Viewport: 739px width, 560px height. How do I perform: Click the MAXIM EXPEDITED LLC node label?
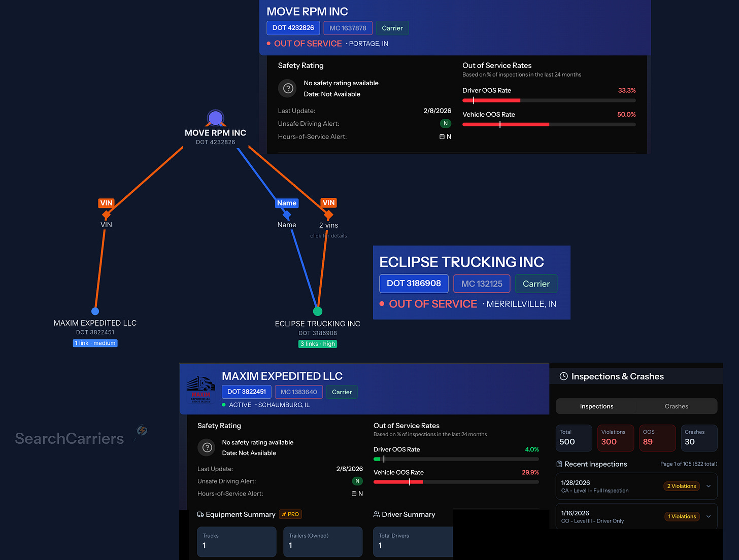[95, 323]
